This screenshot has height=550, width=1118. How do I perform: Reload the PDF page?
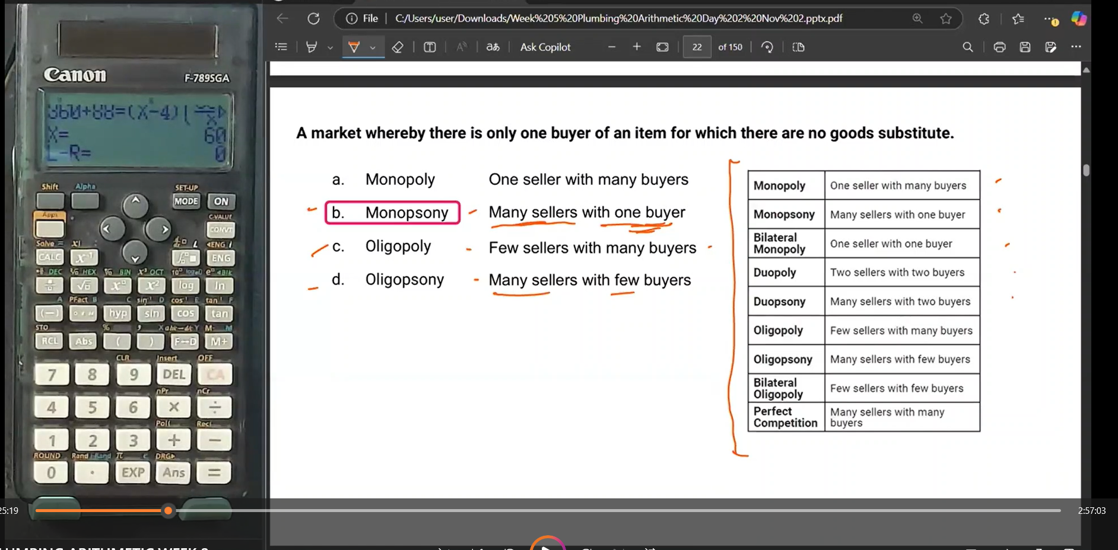313,18
